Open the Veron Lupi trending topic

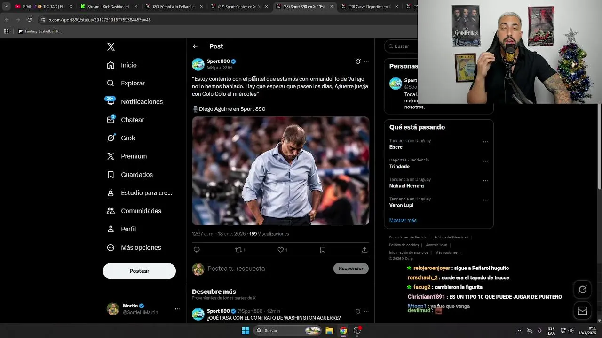(401, 205)
